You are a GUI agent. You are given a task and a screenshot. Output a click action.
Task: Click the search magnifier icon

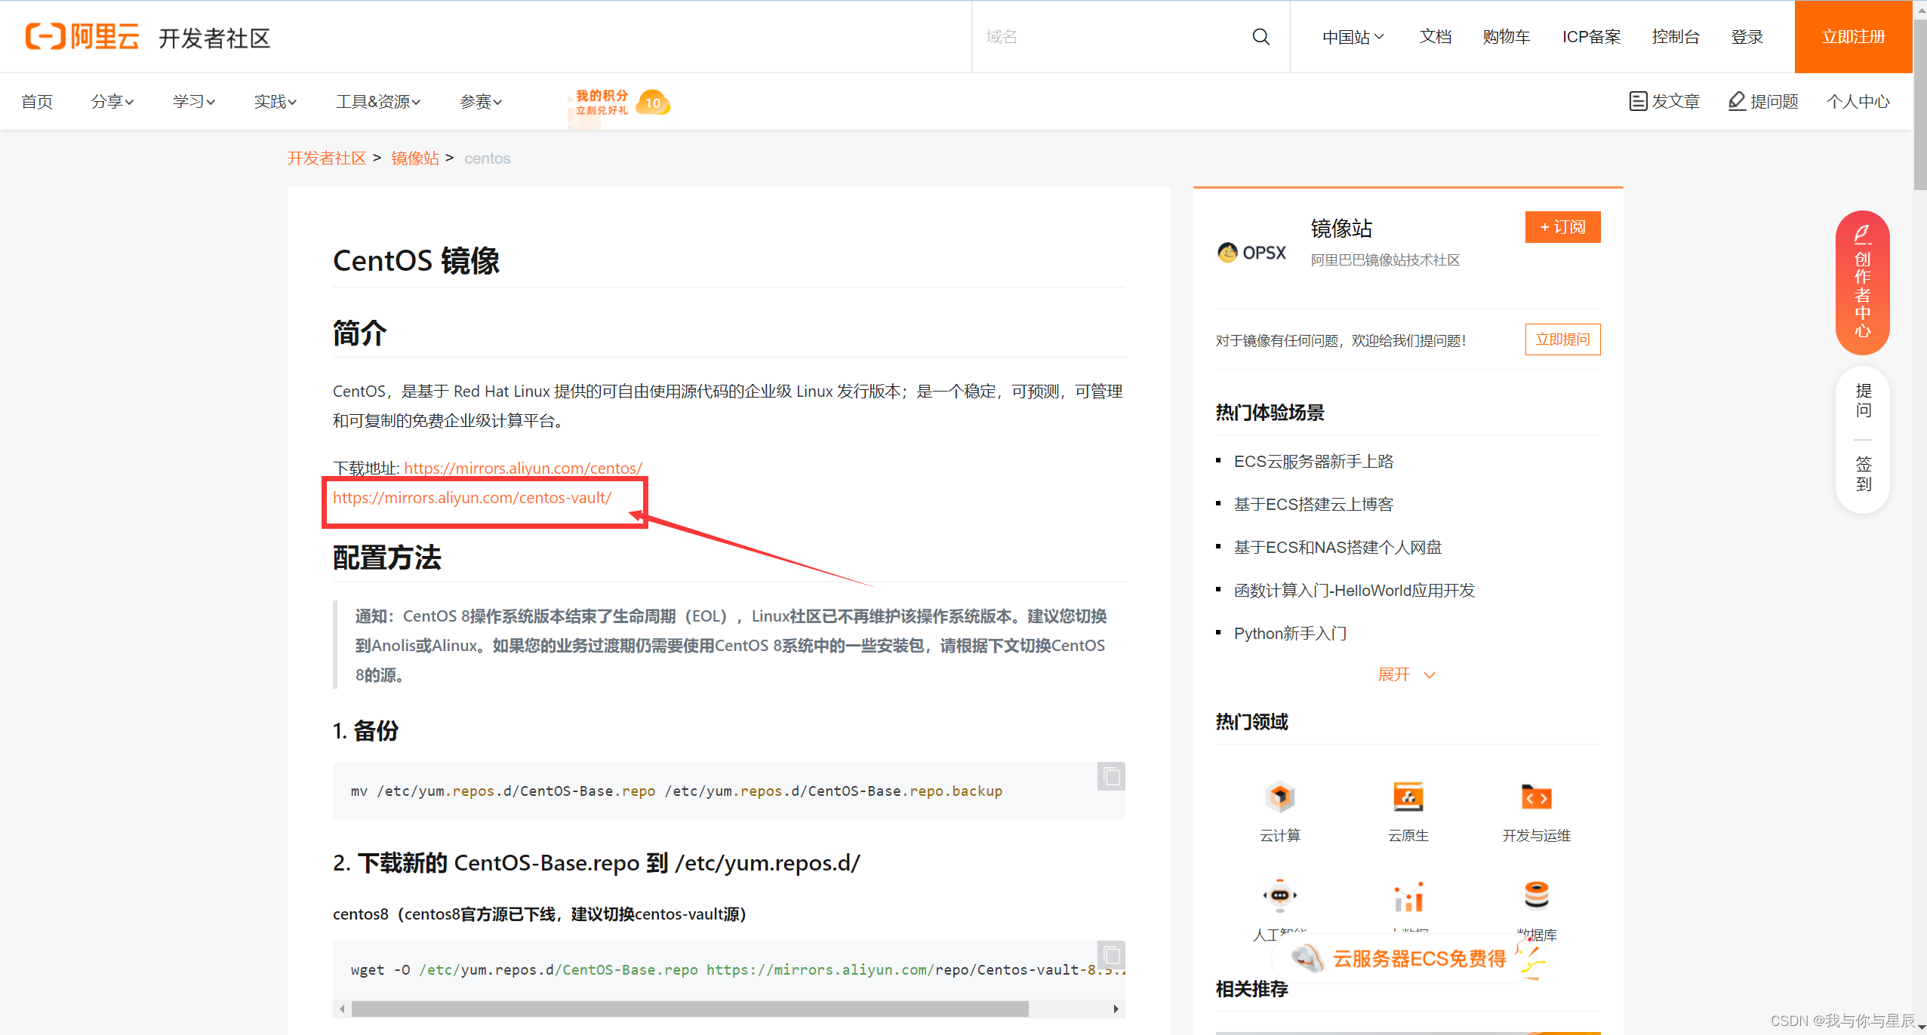[1260, 37]
